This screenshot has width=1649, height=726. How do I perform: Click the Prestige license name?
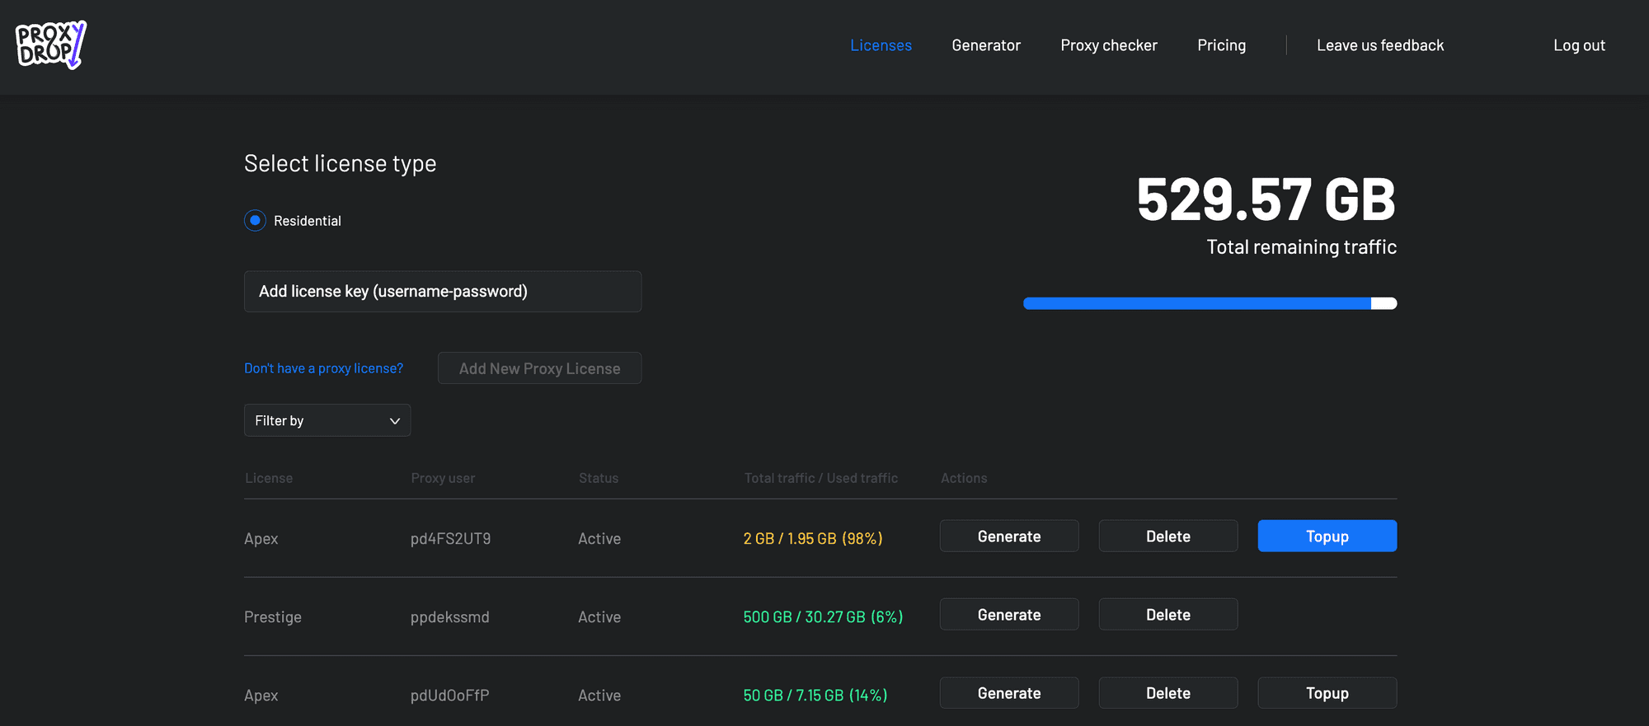tap(273, 617)
